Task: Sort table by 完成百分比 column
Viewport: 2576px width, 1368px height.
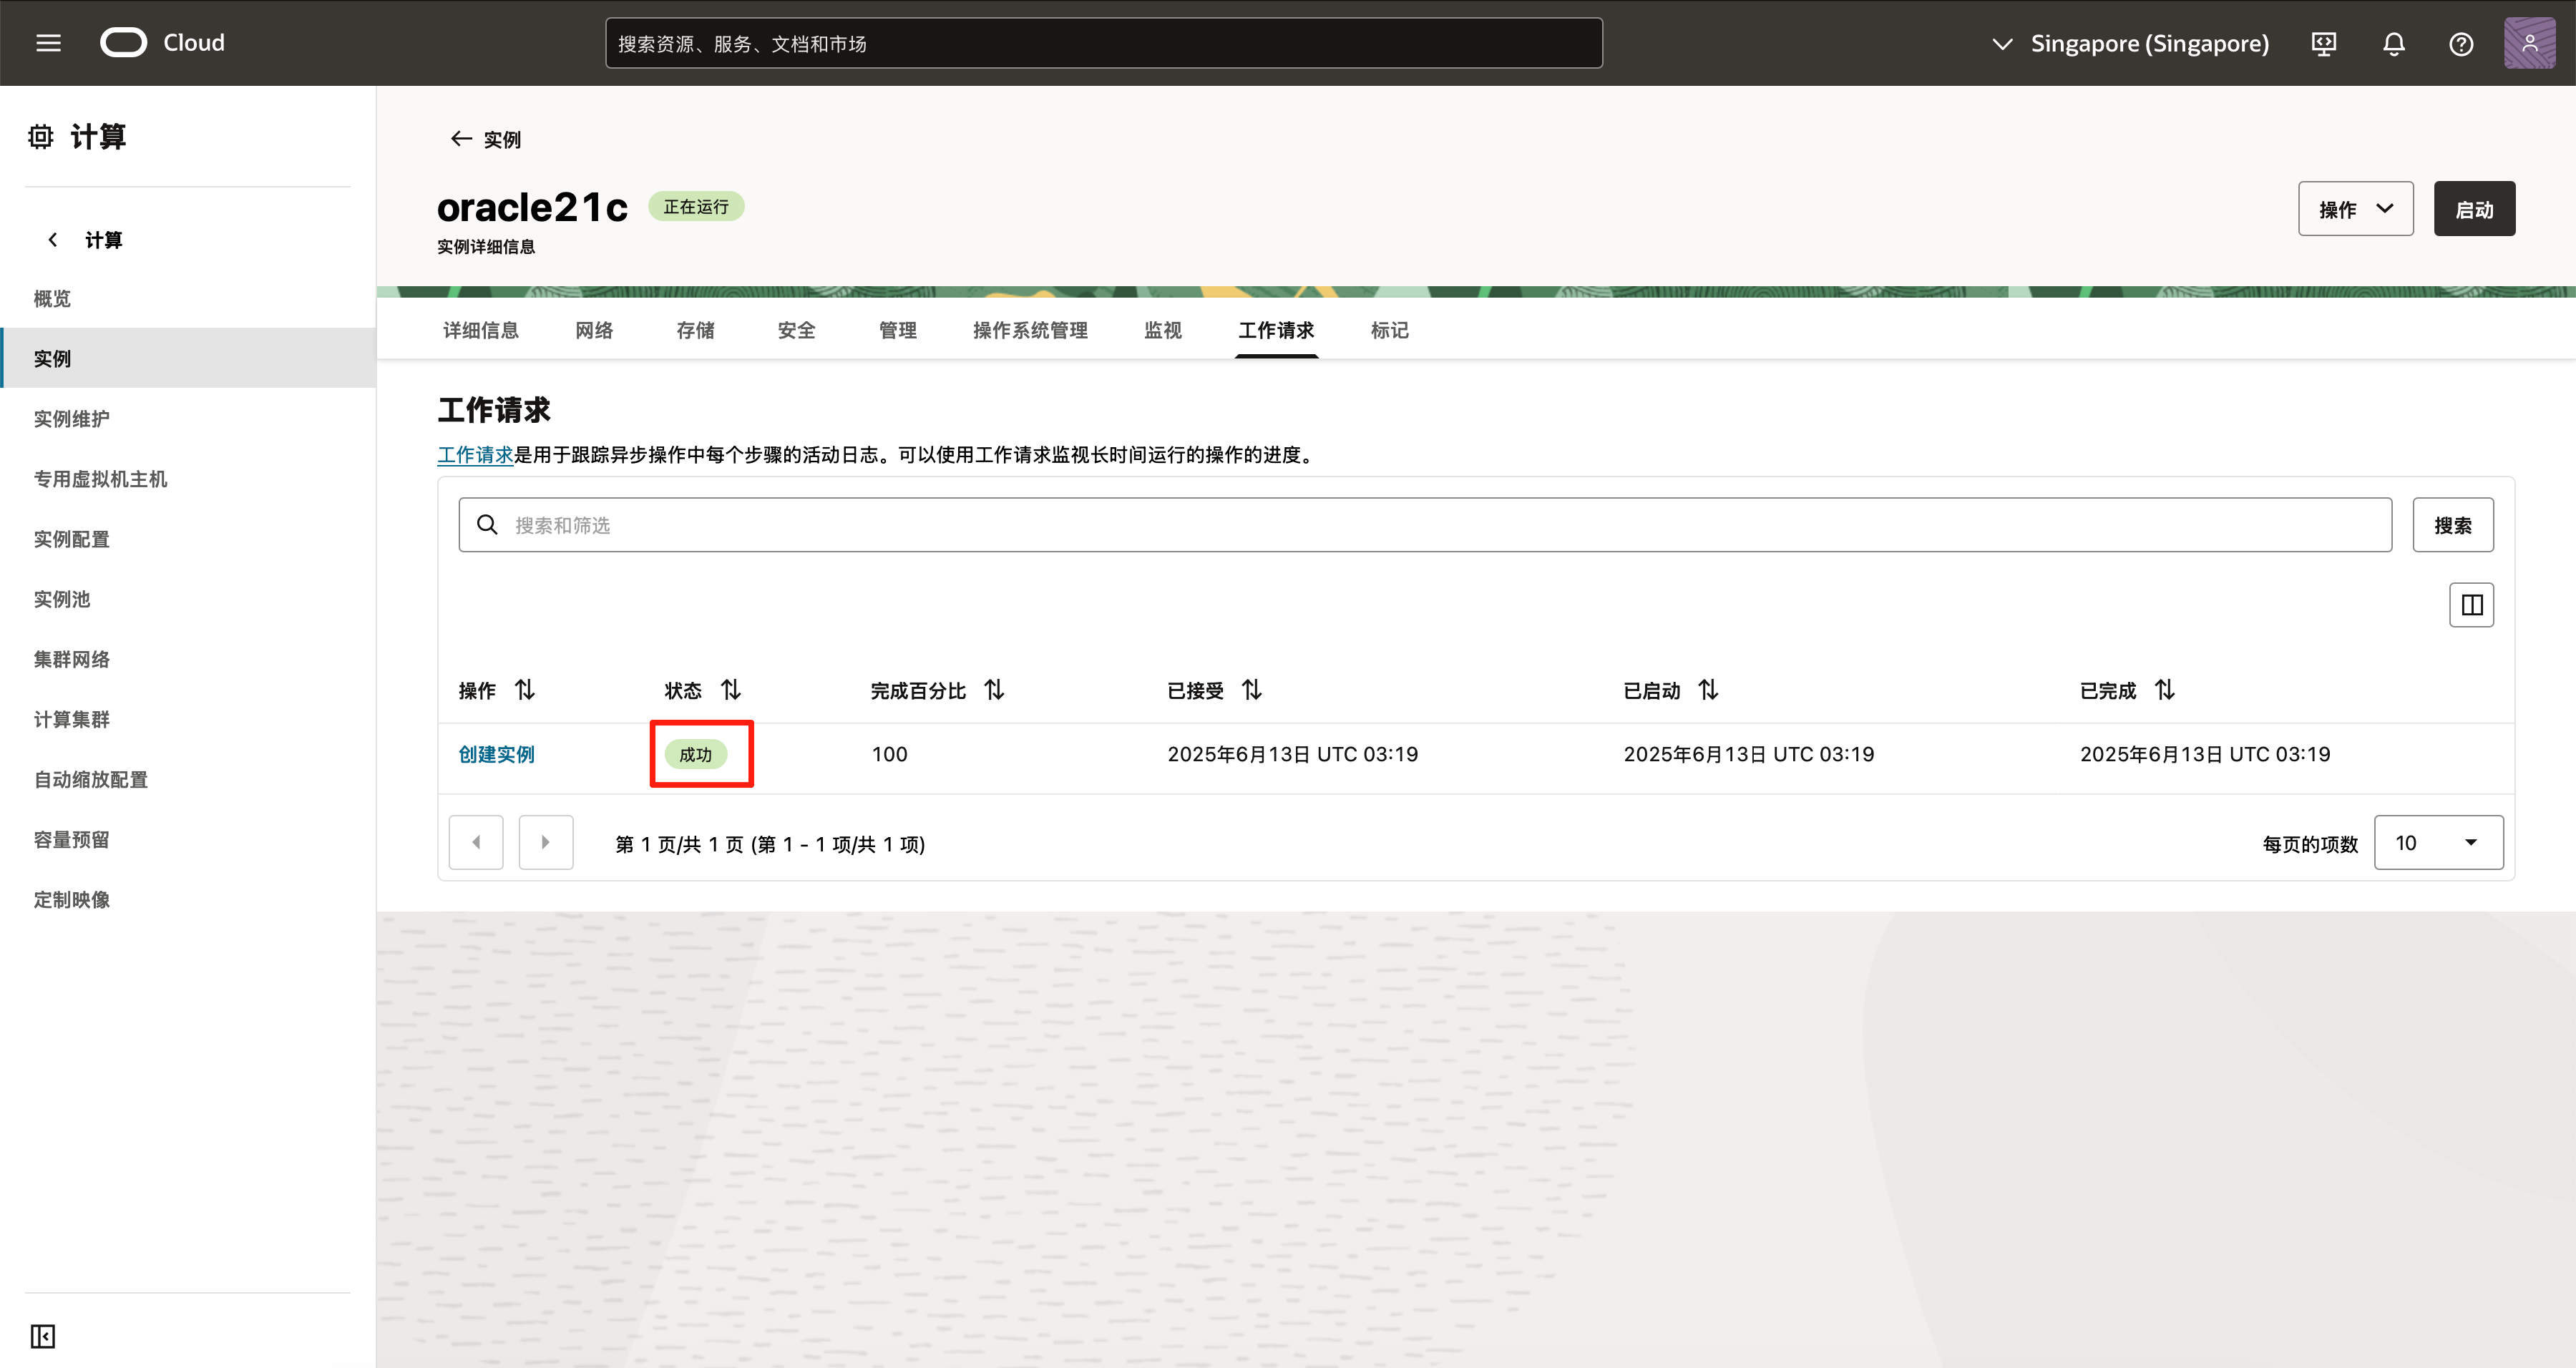Action: pos(994,690)
